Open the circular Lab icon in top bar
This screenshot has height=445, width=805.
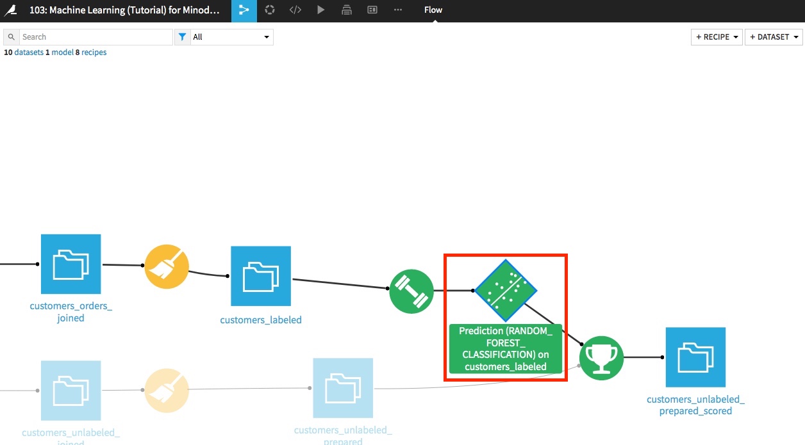pos(270,10)
